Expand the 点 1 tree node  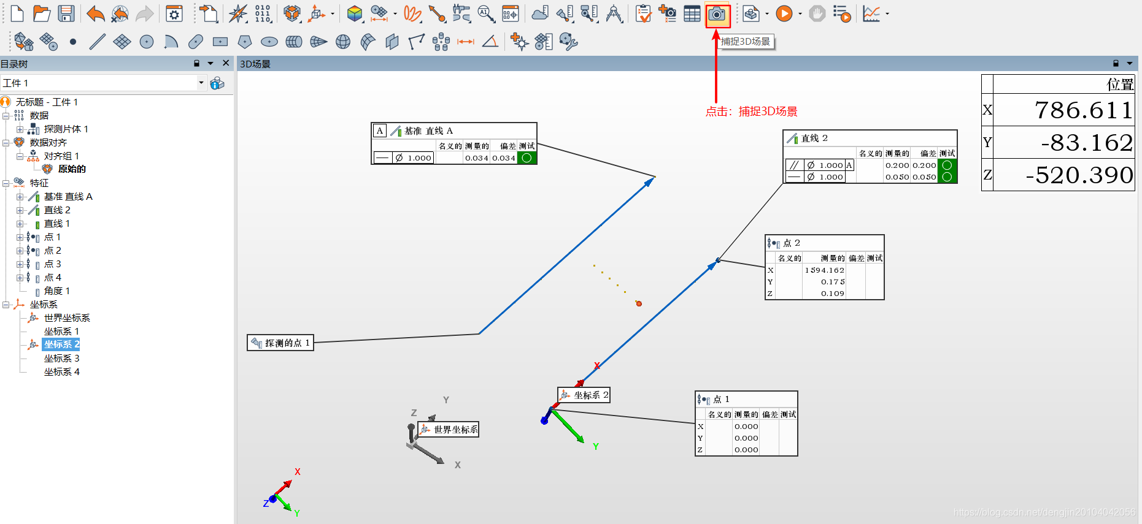(20, 237)
